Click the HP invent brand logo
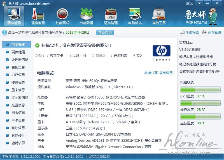 162,53
